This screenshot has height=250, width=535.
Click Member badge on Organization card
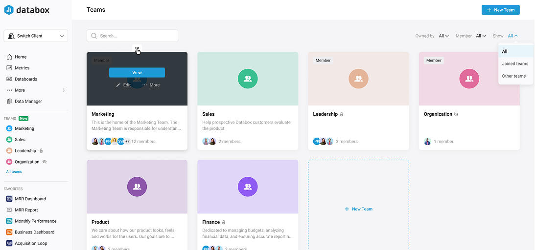(434, 61)
